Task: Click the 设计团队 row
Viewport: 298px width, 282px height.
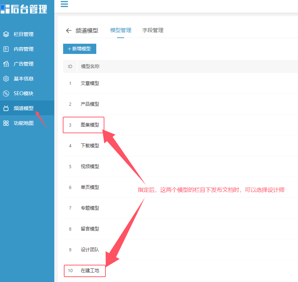Action: pos(180,250)
